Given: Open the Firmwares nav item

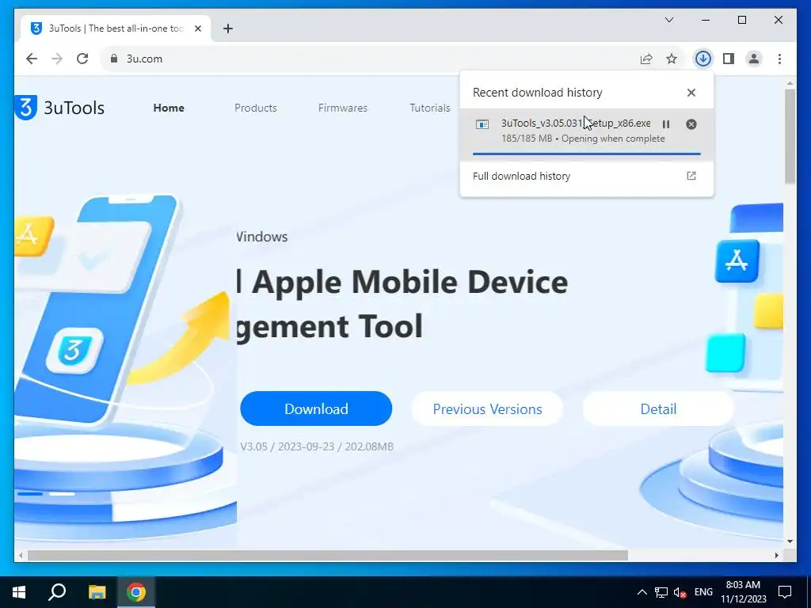Looking at the screenshot, I should tap(342, 108).
